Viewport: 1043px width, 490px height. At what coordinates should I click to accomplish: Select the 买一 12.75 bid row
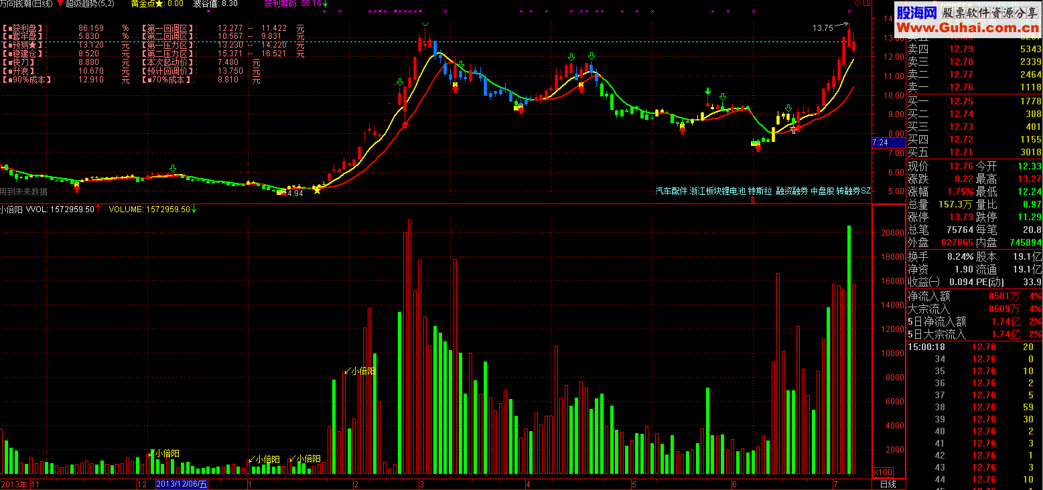pos(974,101)
